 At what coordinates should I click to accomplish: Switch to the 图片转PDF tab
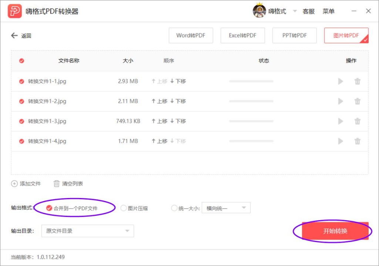(x=346, y=35)
